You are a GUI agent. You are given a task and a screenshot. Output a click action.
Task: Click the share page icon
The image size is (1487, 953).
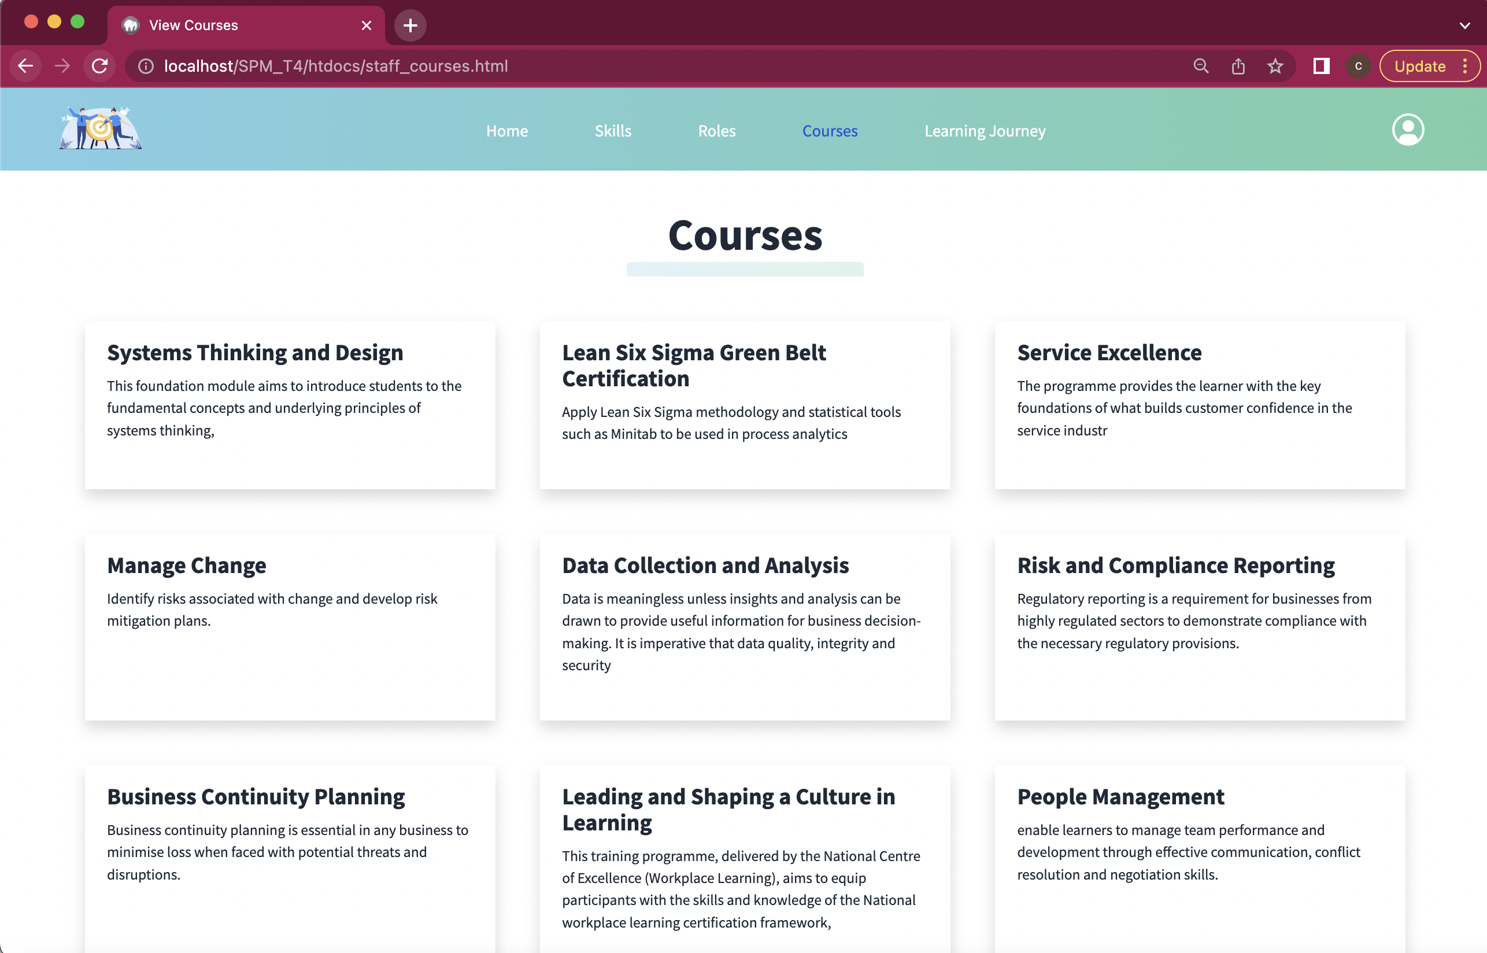tap(1238, 67)
